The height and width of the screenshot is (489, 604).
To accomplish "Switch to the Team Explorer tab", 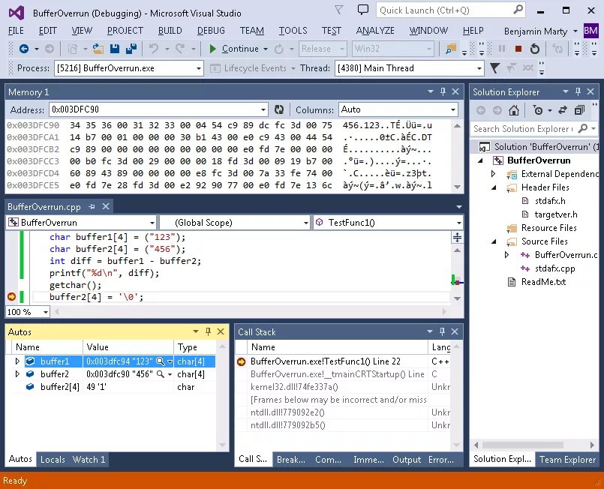I will pos(567,459).
